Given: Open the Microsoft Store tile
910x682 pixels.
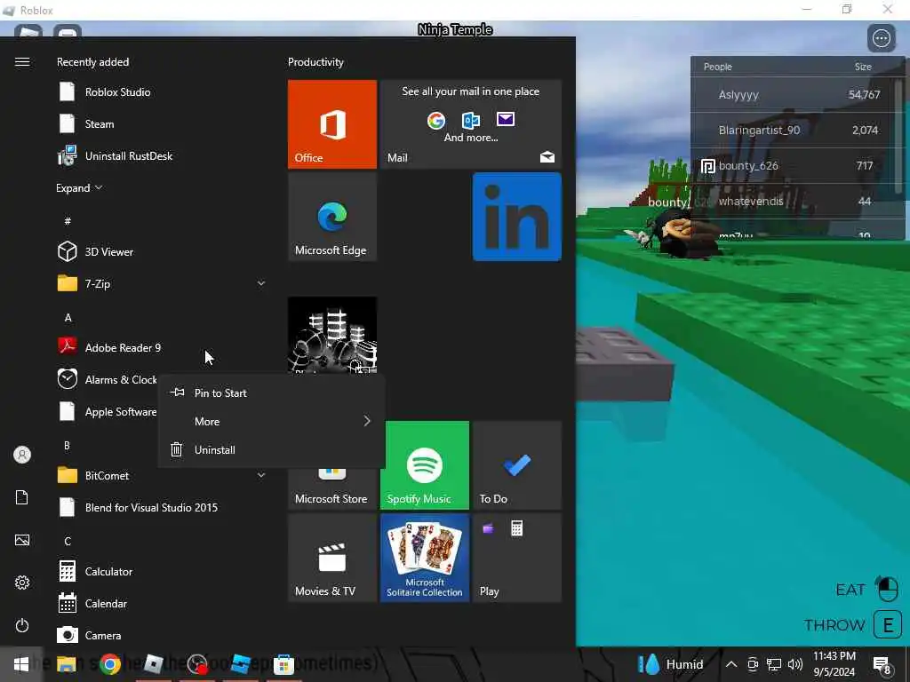Looking at the screenshot, I should point(332,489).
